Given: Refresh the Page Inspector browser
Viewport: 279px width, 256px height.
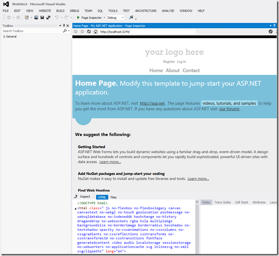Looking at the screenshot, I should point(89,32).
